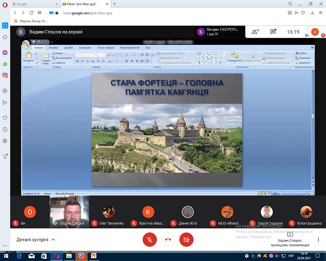326x261 pixels.
Task: Reload the Meet page
Action: 32,13
